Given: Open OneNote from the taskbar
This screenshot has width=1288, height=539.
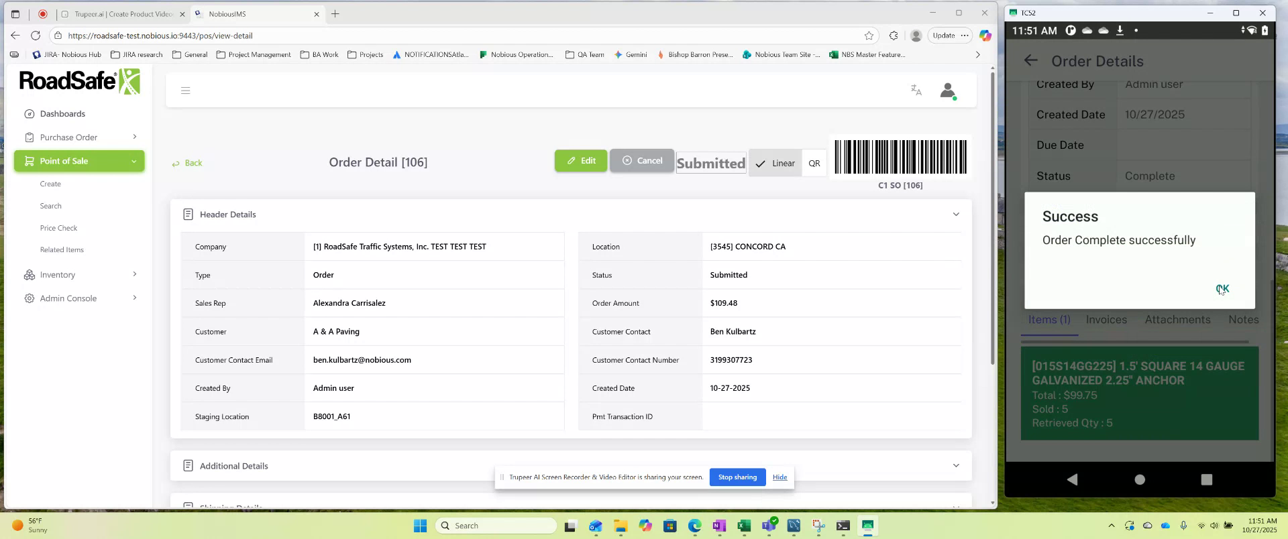Looking at the screenshot, I should point(719,526).
